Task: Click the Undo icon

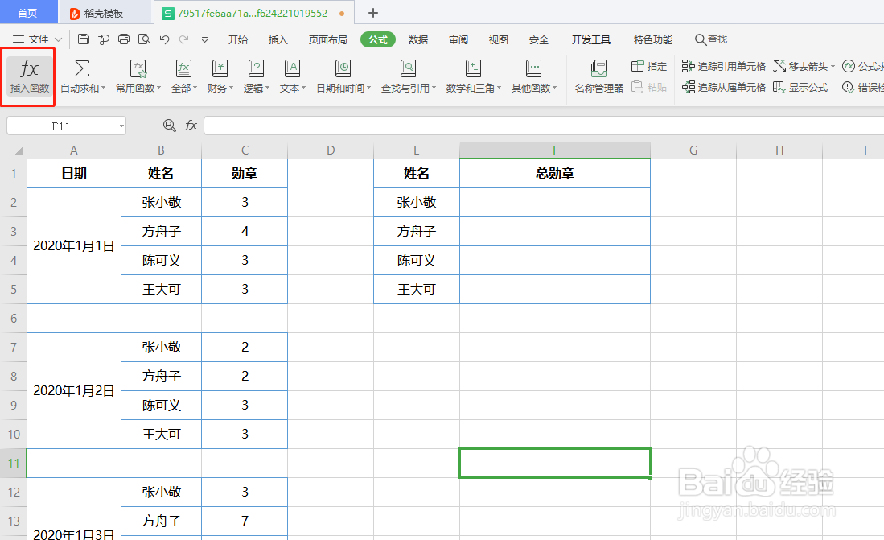Action: (x=164, y=39)
